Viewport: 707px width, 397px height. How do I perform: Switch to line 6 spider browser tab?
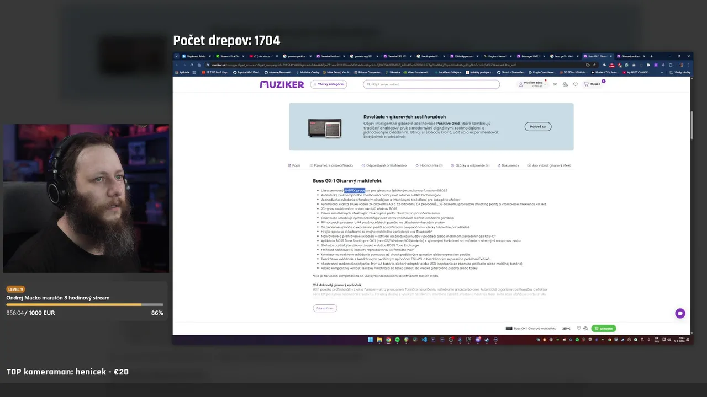point(430,56)
